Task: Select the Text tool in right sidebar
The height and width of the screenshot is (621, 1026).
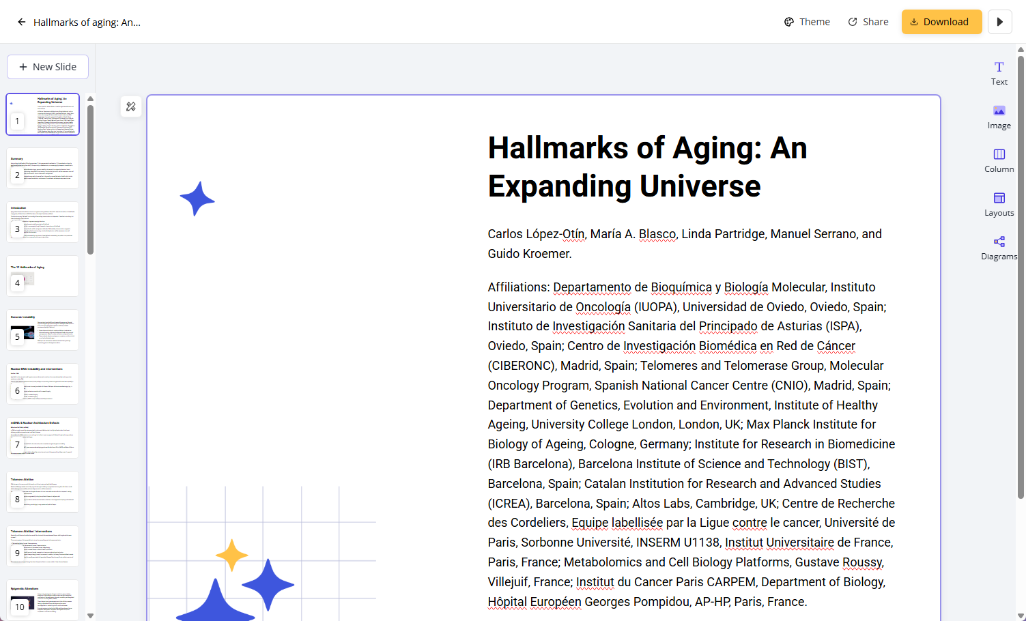Action: 999,73
